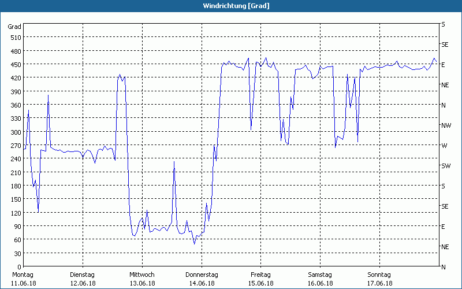Select the Dienstag label on the x-axis
The height and width of the screenshot is (289, 462).
[x=82, y=275]
